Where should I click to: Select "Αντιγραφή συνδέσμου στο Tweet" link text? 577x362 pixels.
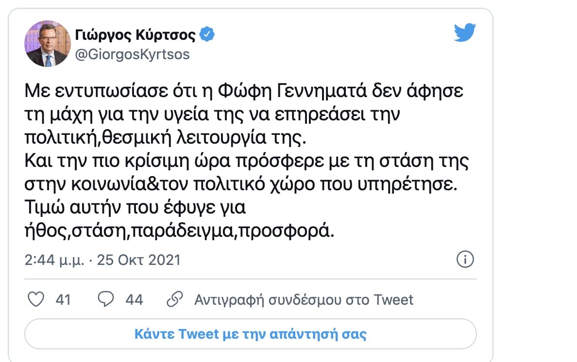tap(304, 299)
